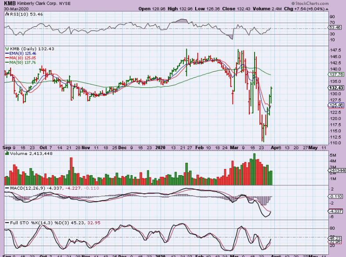Click the MA(10) 125.05 legend text

(x=22, y=58)
